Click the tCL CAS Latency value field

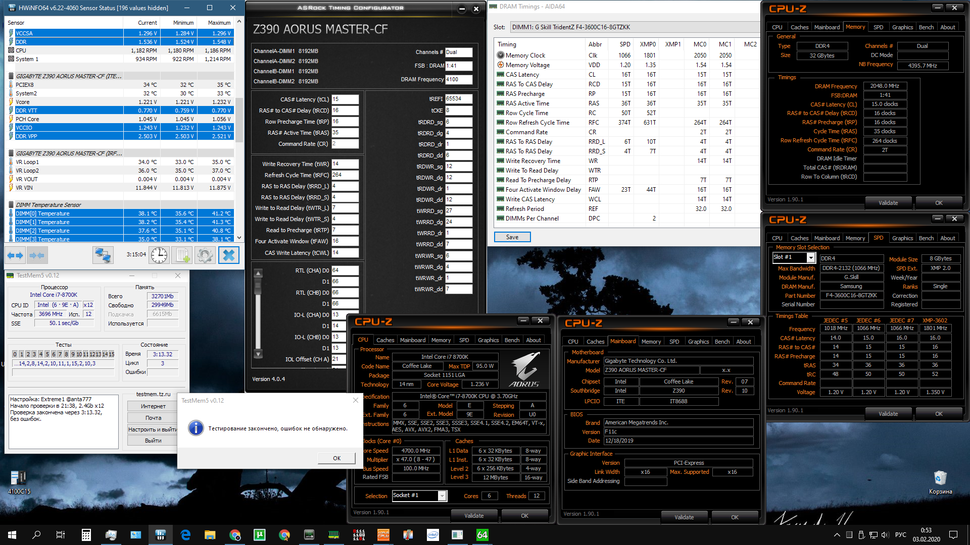(345, 99)
